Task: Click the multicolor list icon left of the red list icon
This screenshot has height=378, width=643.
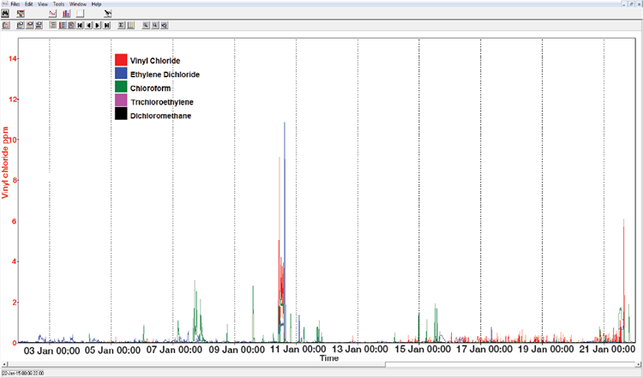Action: pyautogui.click(x=53, y=26)
